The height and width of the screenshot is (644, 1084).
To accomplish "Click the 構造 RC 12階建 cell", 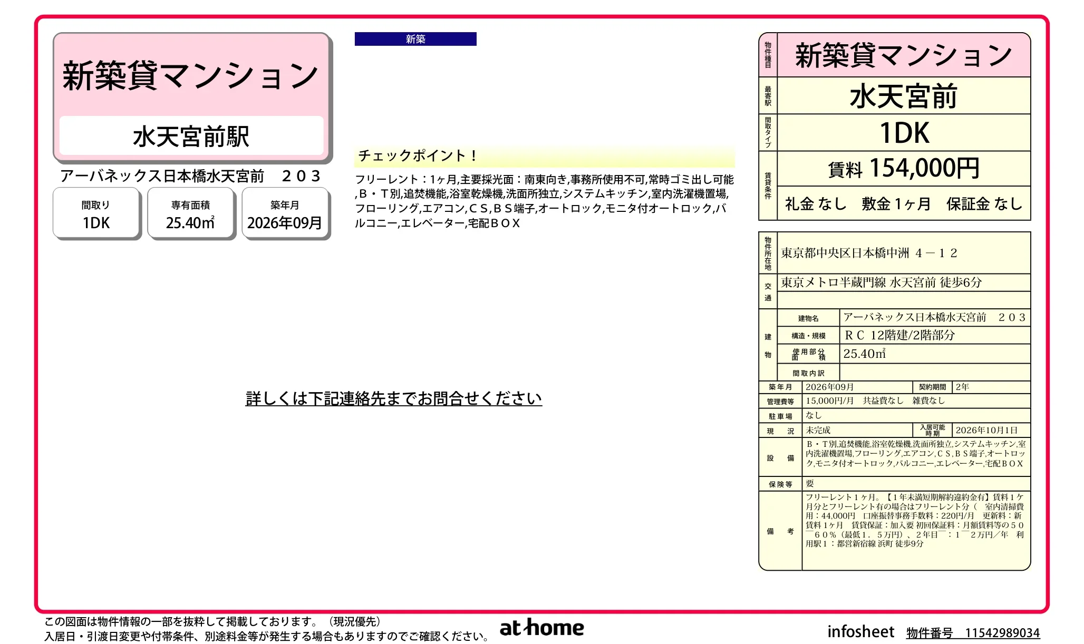I will pos(935,335).
